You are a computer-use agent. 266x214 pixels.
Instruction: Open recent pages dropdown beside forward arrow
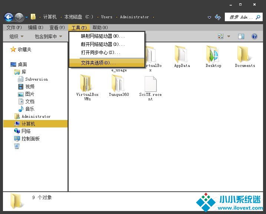click(27, 17)
